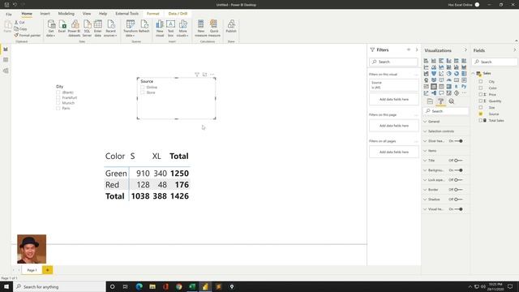Toggle the Background switch off
The height and width of the screenshot is (292, 519).
coord(458,170)
